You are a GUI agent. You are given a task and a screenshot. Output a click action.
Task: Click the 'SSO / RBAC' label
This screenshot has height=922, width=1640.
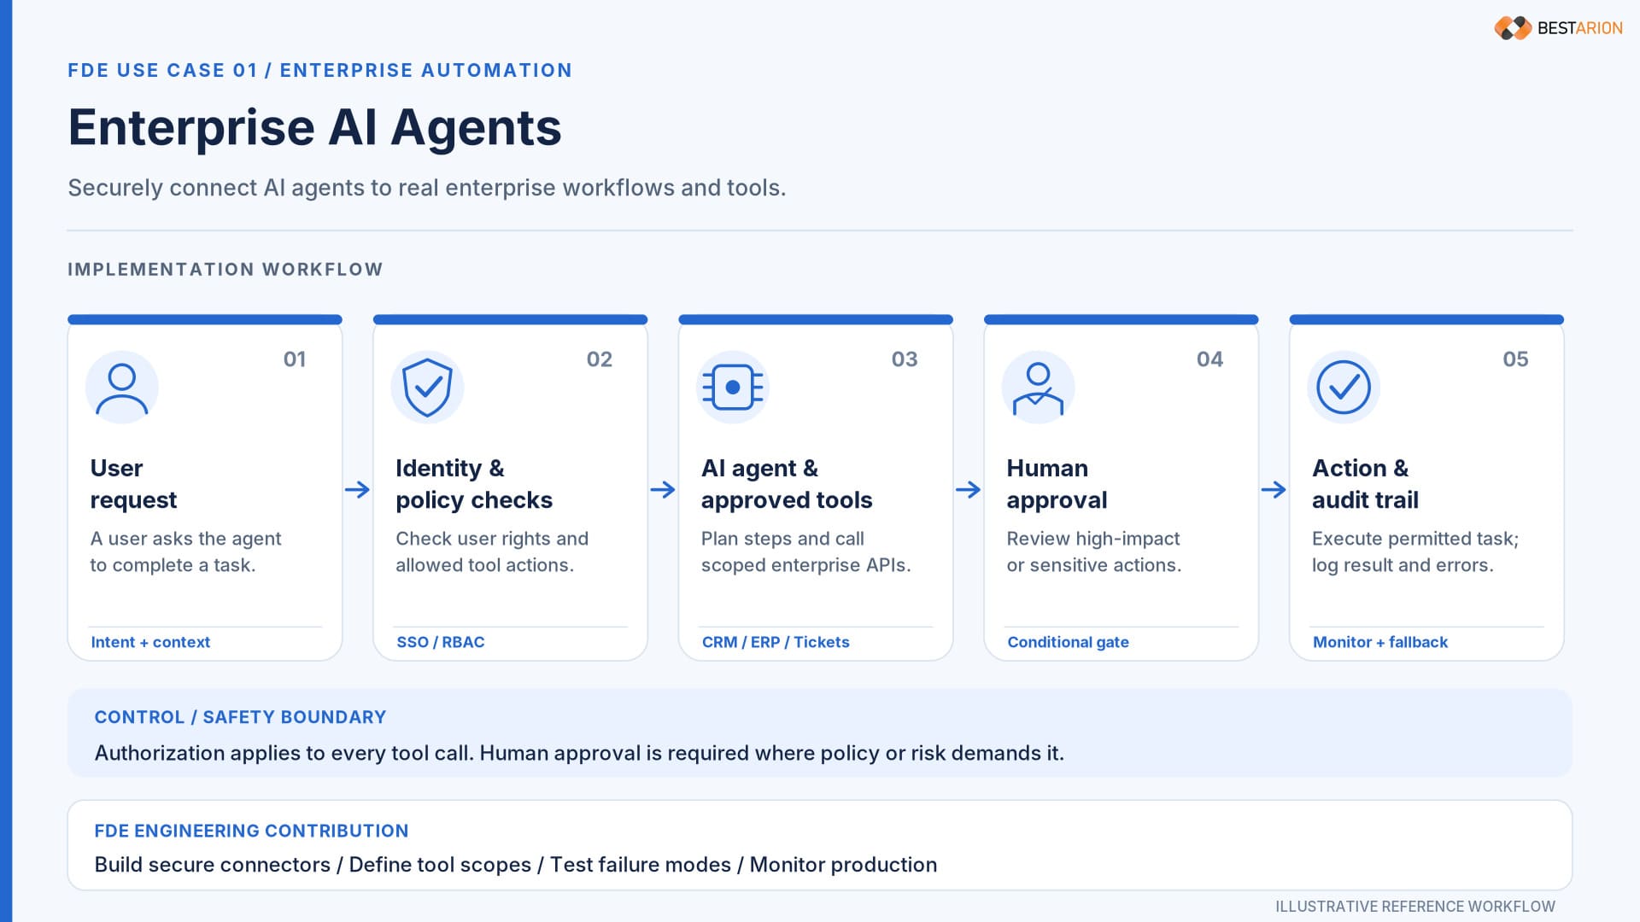[440, 642]
